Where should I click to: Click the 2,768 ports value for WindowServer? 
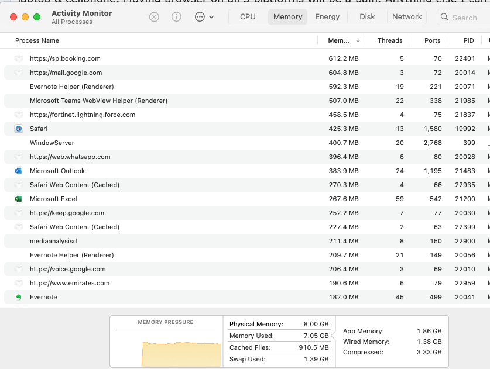433,143
